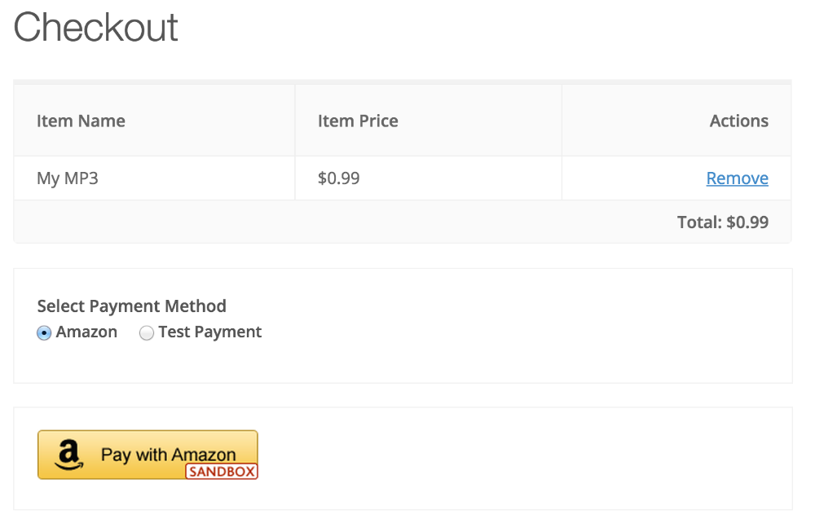Click the SANDBOX badge on the payment button
815x528 pixels.
tap(222, 473)
